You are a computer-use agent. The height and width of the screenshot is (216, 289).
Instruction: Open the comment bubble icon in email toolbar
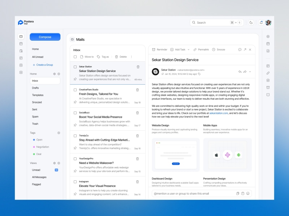(x=240, y=50)
